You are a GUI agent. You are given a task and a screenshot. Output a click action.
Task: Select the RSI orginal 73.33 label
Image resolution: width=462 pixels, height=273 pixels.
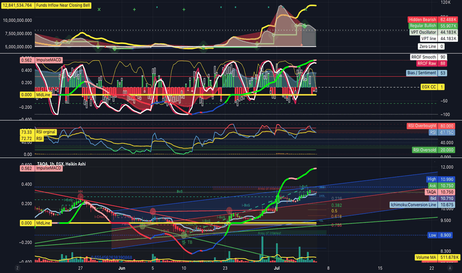tap(38, 132)
